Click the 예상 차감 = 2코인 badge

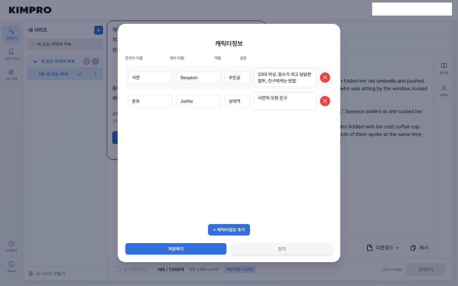[x=240, y=269]
